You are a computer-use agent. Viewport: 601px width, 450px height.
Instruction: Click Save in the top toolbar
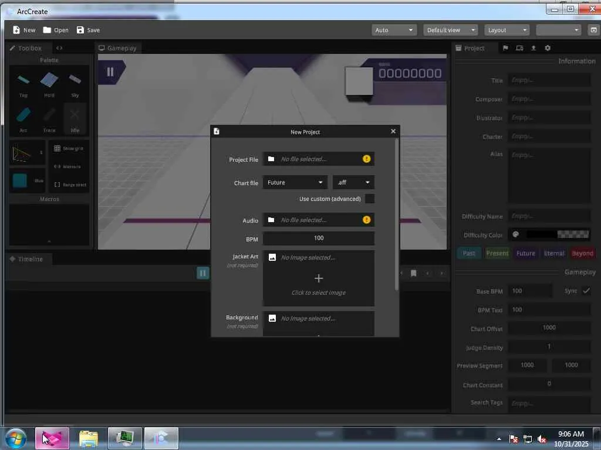[88, 30]
